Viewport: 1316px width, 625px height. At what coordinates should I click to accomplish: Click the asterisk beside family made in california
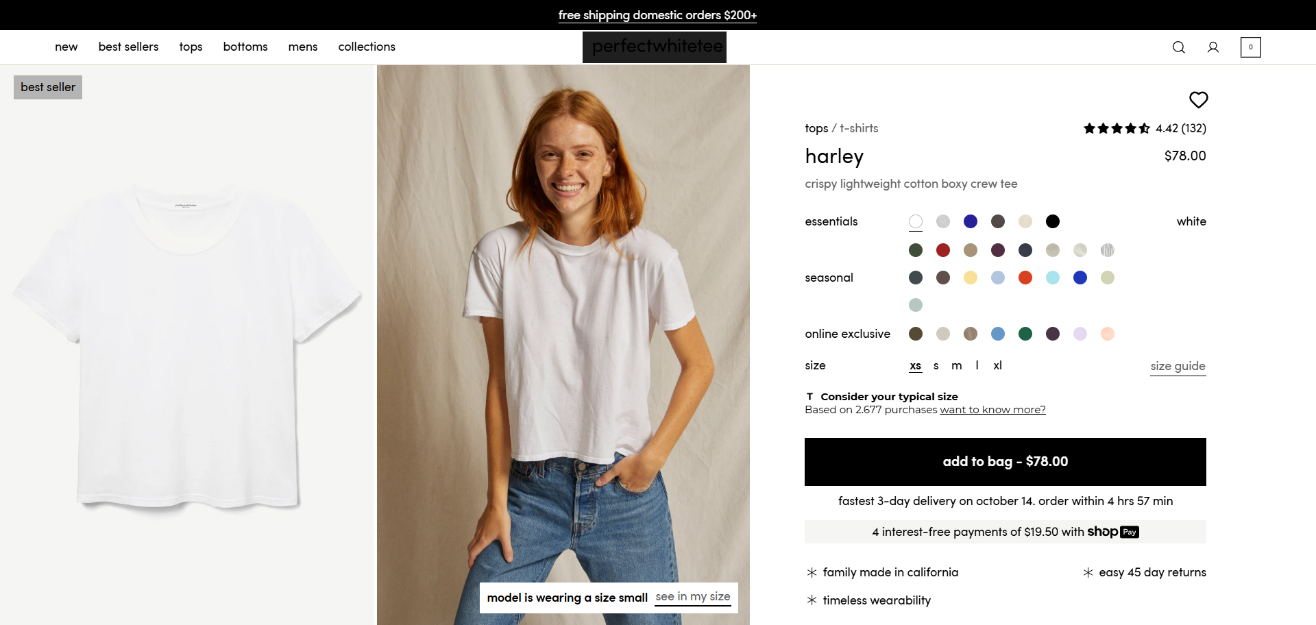[811, 572]
